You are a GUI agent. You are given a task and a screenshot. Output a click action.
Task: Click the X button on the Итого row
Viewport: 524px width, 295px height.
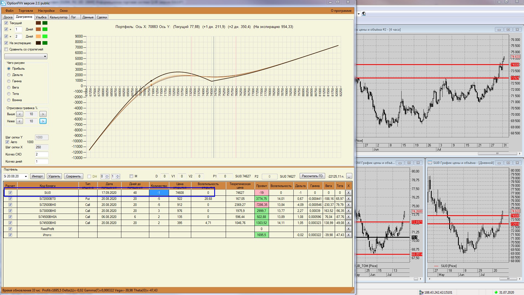[x=348, y=235]
